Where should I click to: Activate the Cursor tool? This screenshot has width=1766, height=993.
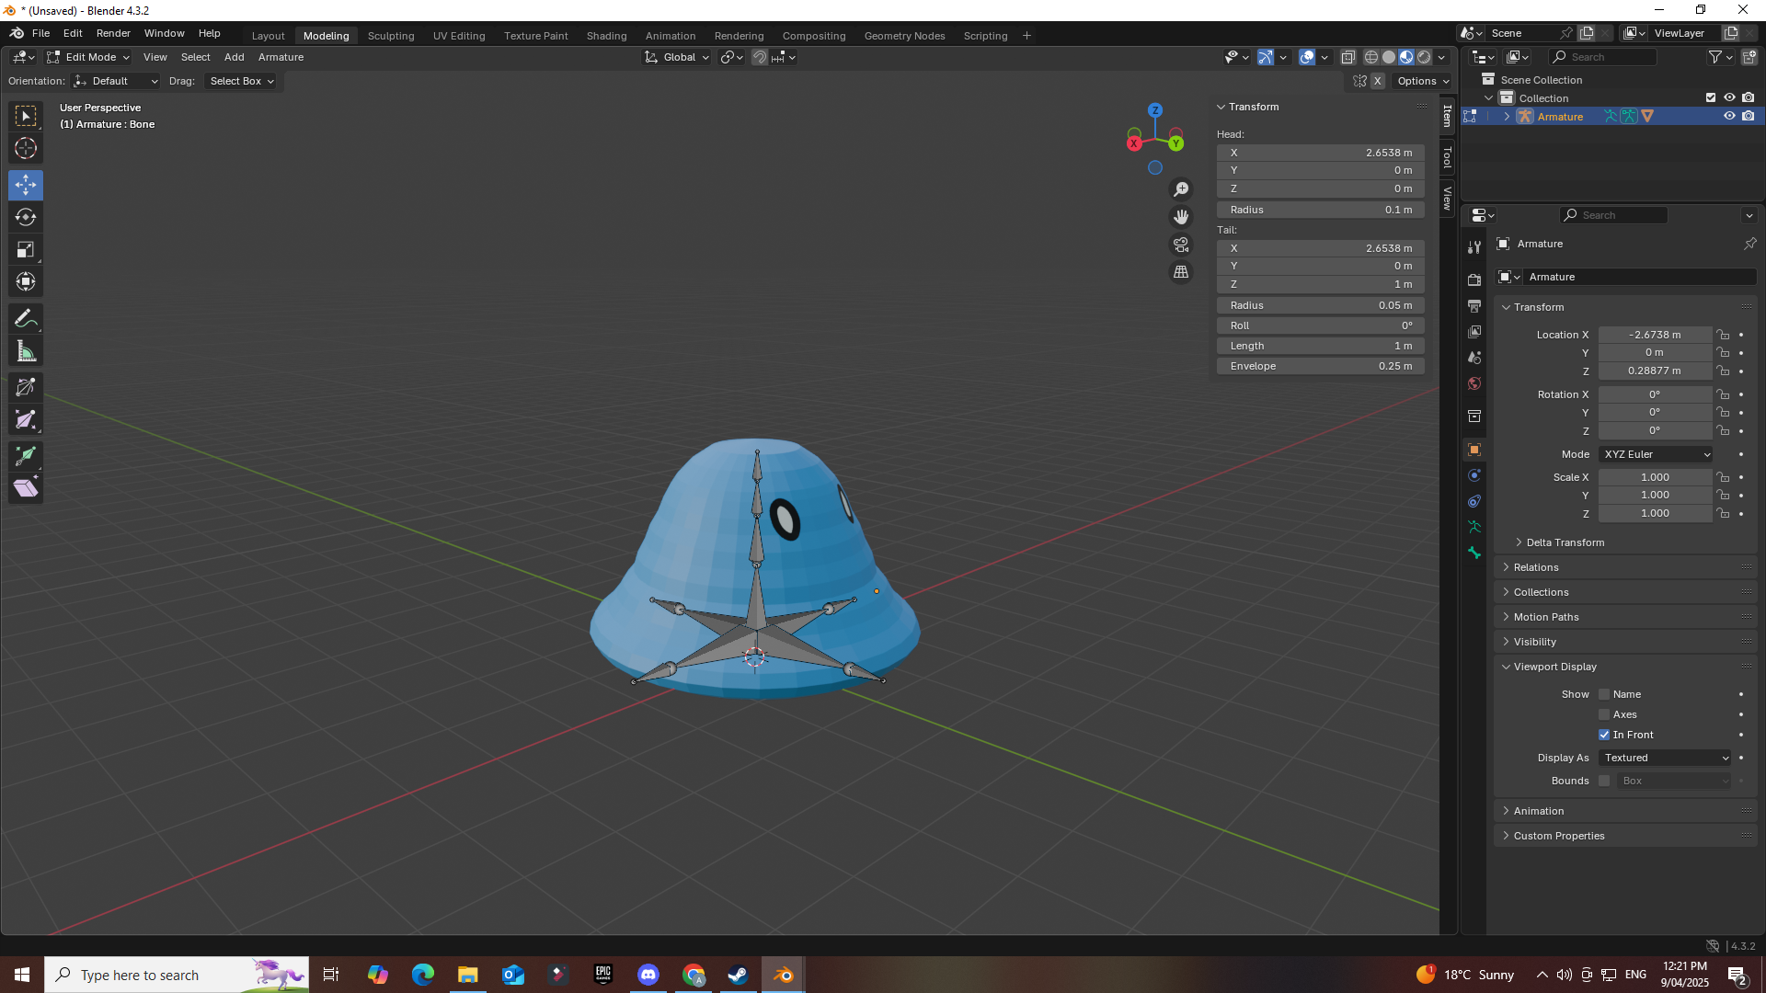tap(26, 148)
